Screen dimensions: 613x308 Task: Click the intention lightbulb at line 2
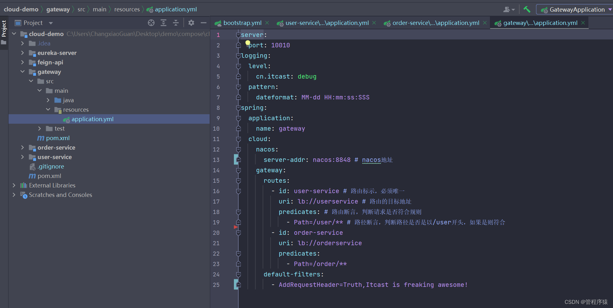pos(248,43)
